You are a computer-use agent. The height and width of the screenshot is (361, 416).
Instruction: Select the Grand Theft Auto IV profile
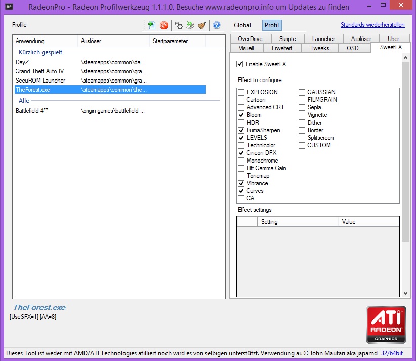(39, 71)
